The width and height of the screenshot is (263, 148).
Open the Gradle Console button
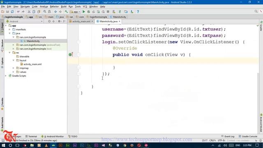pos(248,136)
